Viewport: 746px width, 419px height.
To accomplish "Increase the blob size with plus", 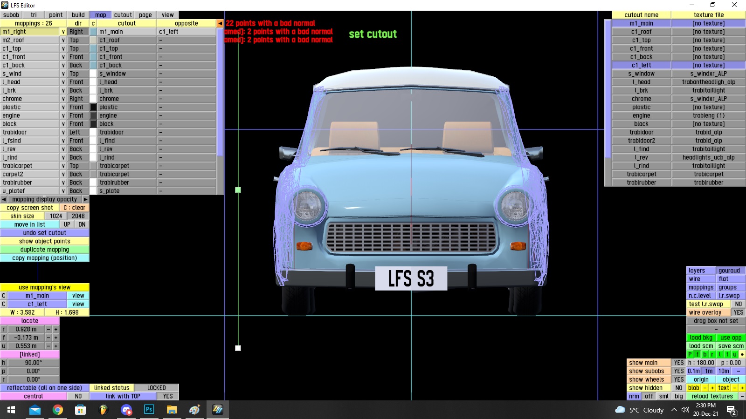I will tap(712, 388).
